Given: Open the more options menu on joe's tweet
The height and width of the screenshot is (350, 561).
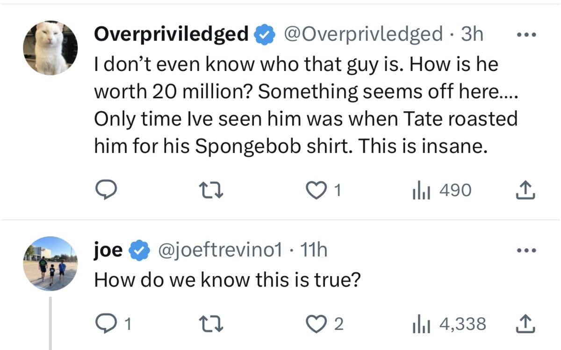Looking at the screenshot, I should [526, 250].
